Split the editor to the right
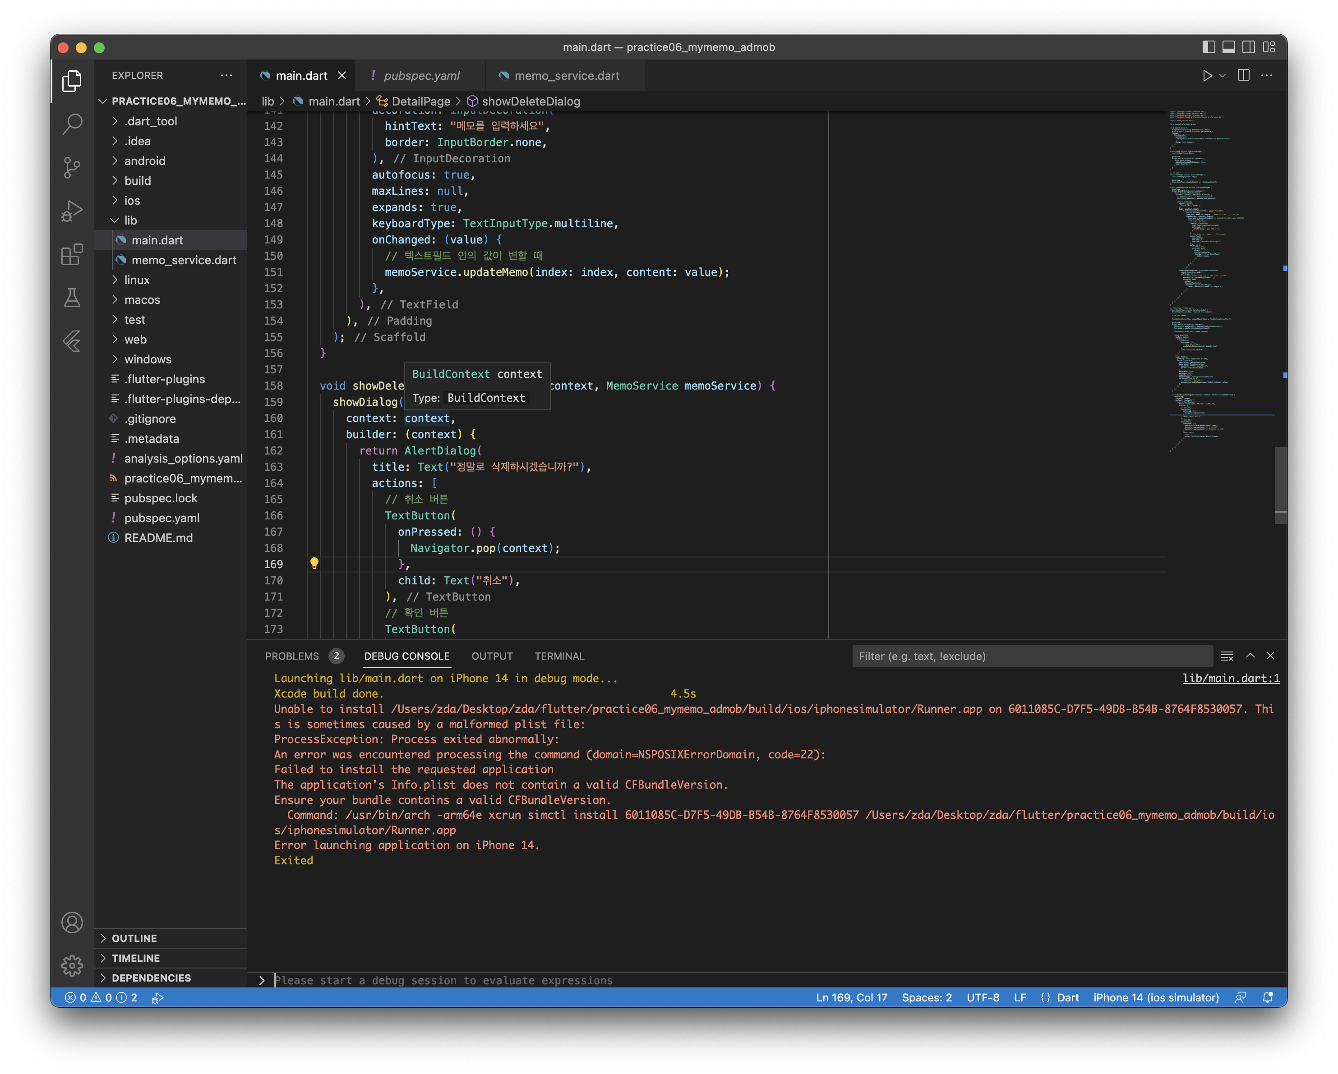 click(x=1244, y=76)
